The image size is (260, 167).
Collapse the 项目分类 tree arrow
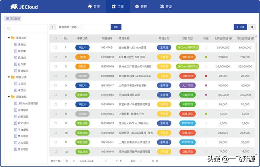click(9, 77)
